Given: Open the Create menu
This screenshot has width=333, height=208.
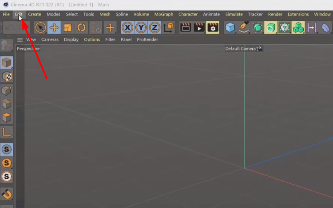Looking at the screenshot, I should click(35, 14).
